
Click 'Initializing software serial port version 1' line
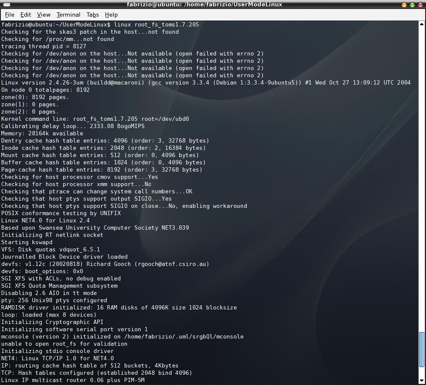(74, 330)
